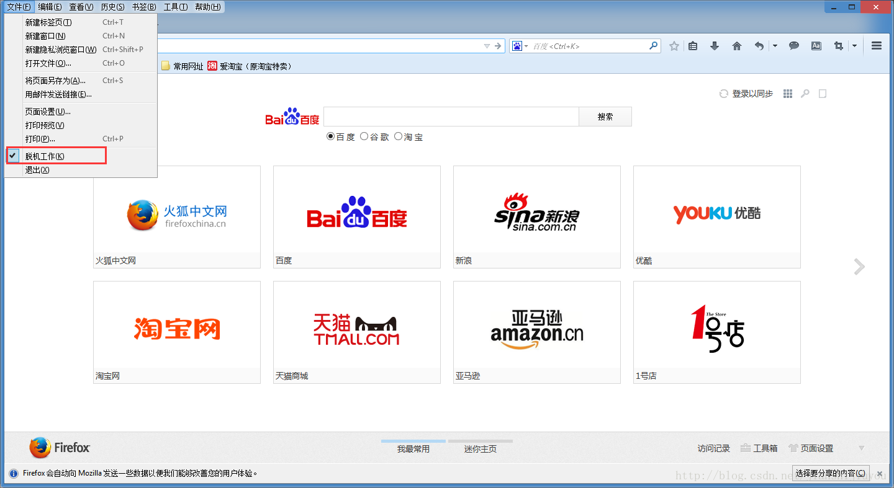Choose 用邮件发送链接 menu item
Screen dimensions: 894x488
coord(81,94)
